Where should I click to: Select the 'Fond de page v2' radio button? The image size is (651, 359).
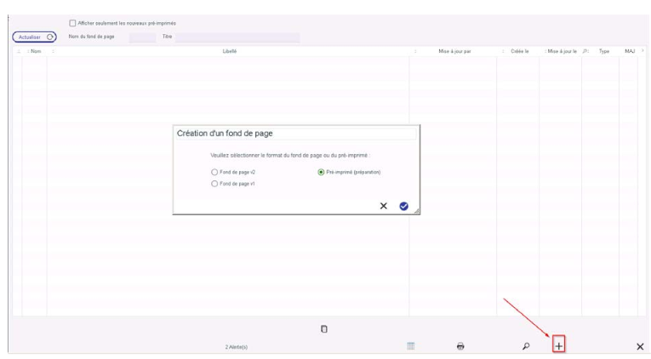215,172
